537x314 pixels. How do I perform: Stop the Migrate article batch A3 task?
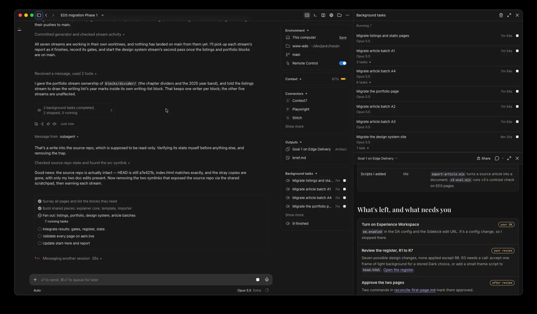(517, 122)
